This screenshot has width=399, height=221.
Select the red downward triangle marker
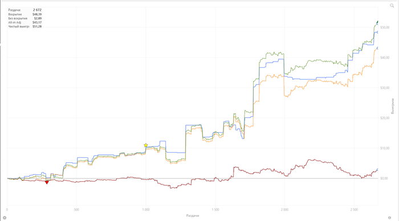coord(47,182)
